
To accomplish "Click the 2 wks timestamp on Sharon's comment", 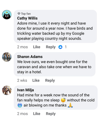I will tap(22, 80).
